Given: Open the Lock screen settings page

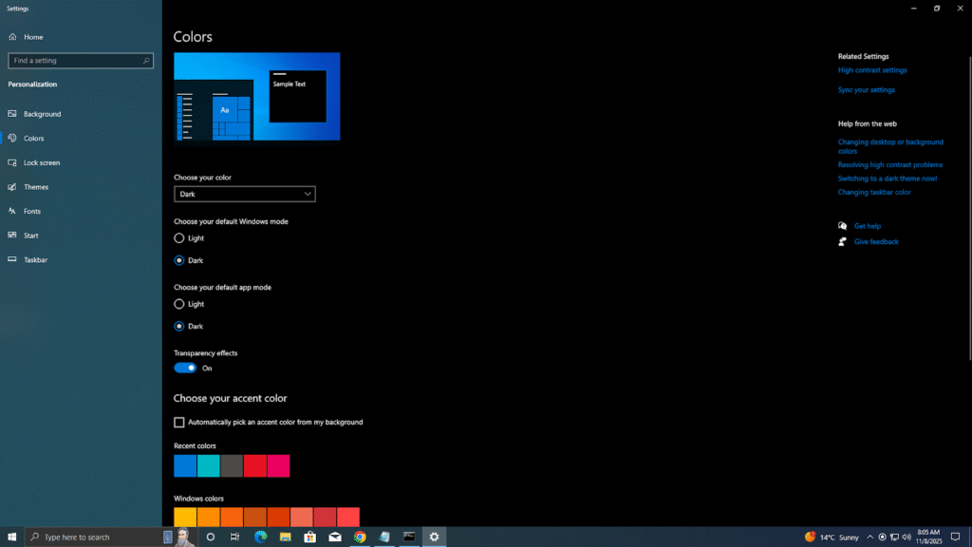Looking at the screenshot, I should click(x=42, y=162).
